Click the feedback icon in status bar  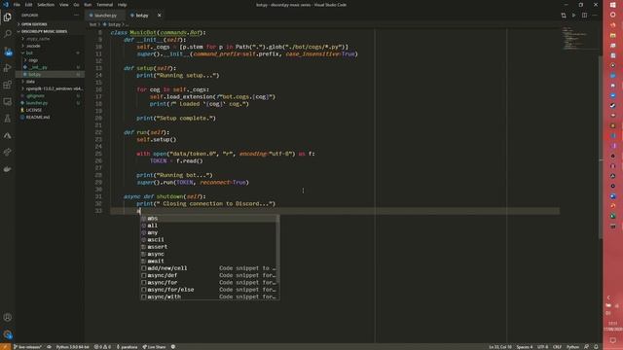[586, 347]
